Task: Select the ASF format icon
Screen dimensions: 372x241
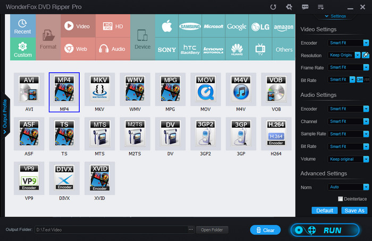Action: click(29, 134)
